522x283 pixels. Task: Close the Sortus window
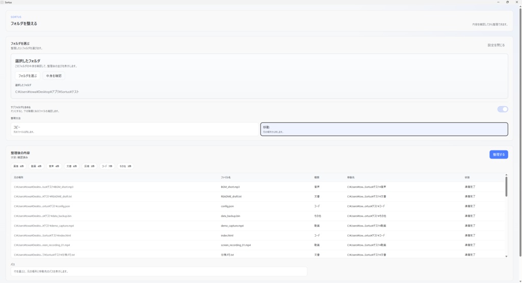[517, 3]
